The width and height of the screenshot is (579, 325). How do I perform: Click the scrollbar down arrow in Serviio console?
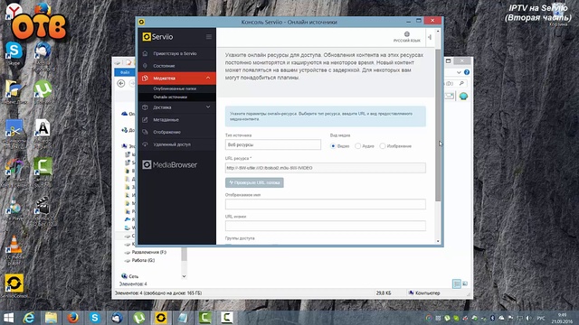pyautogui.click(x=438, y=241)
